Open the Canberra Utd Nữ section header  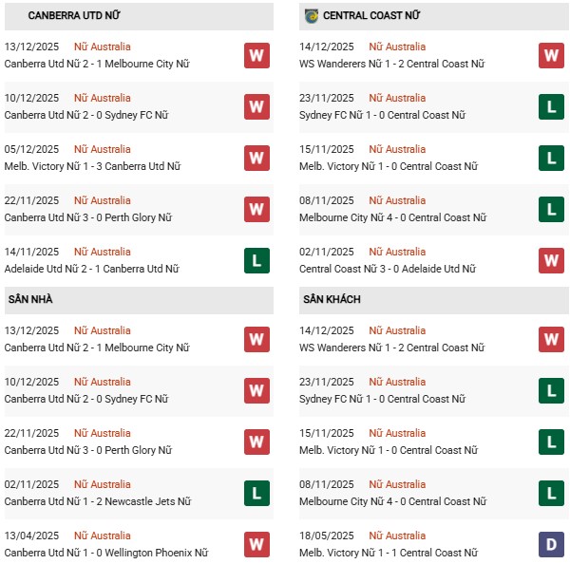click(74, 16)
